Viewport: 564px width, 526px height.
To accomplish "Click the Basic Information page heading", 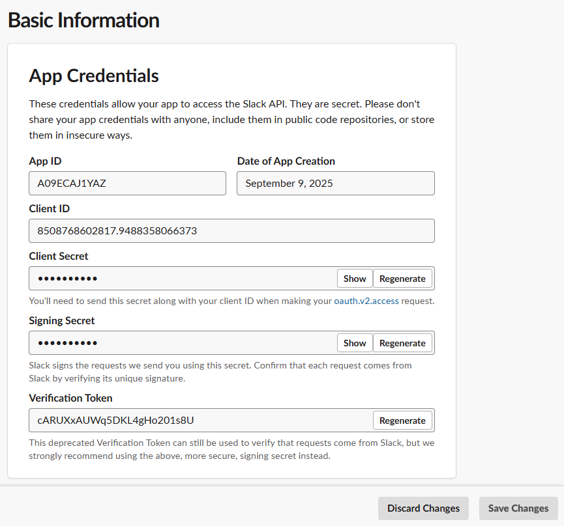I will pyautogui.click(x=83, y=20).
